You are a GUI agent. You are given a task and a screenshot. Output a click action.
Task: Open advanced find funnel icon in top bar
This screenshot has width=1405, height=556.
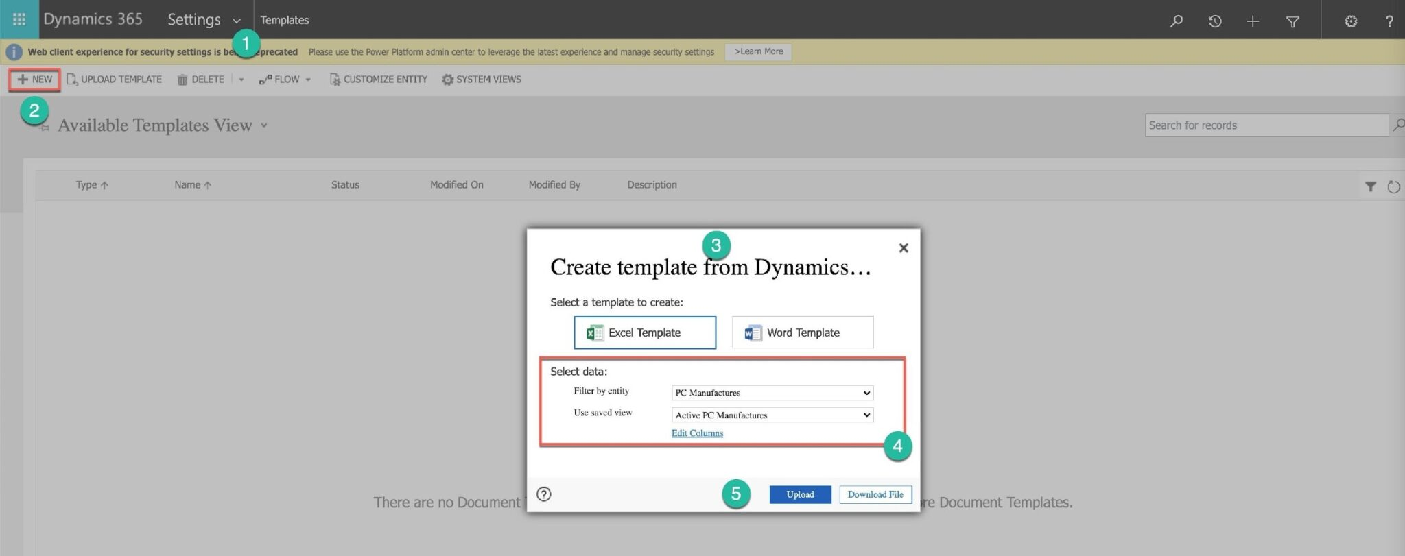1292,21
